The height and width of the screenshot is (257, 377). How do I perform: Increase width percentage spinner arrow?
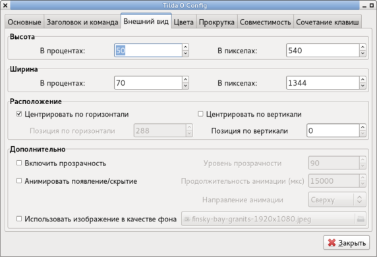click(185, 80)
